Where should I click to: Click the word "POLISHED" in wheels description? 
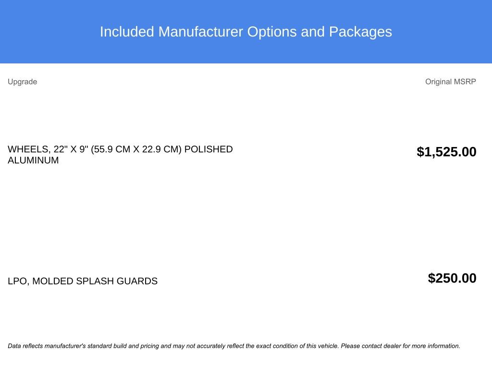point(209,149)
